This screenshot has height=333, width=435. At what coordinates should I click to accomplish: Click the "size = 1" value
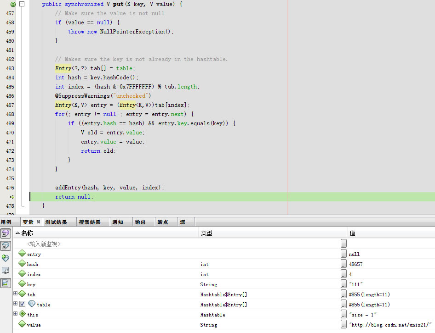[363, 315]
